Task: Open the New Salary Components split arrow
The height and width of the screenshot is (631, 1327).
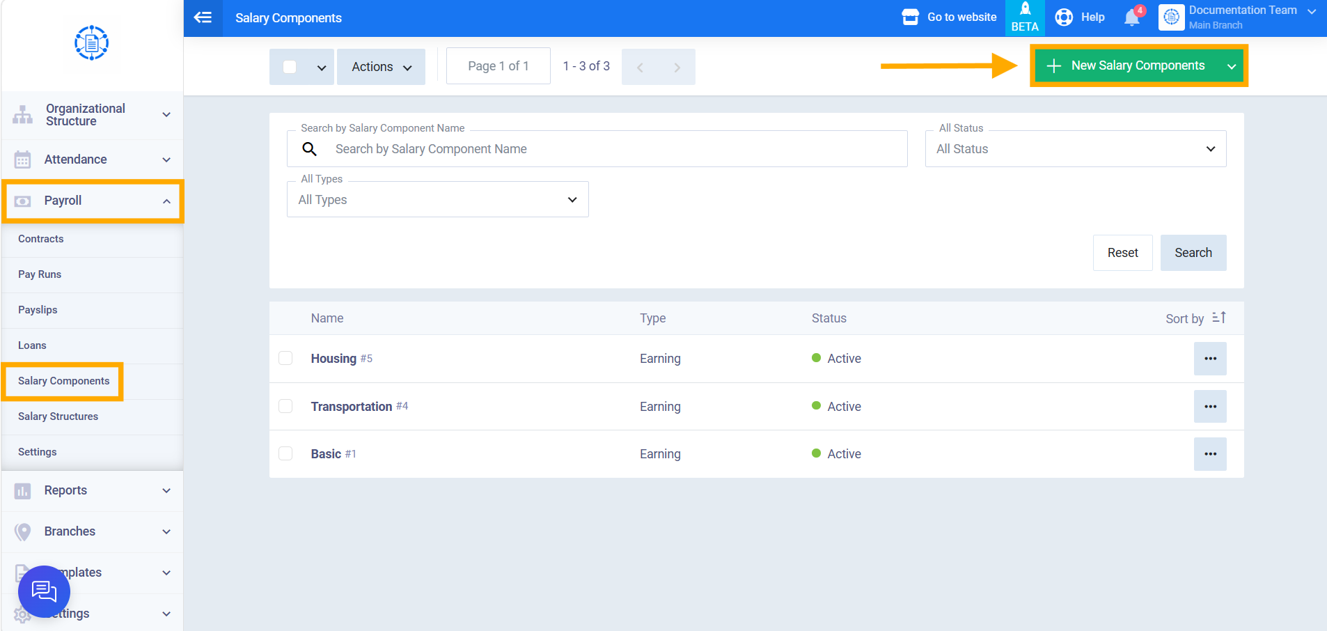Action: 1231,66
